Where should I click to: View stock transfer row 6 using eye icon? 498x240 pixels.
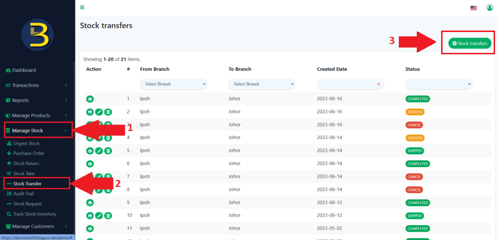tap(90, 164)
